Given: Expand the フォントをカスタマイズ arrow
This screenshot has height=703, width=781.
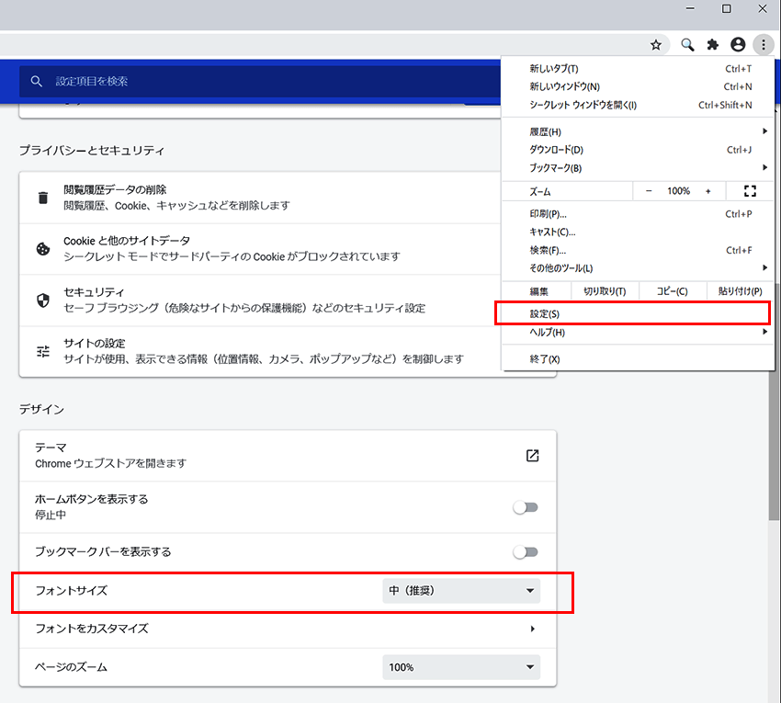Looking at the screenshot, I should pos(532,629).
